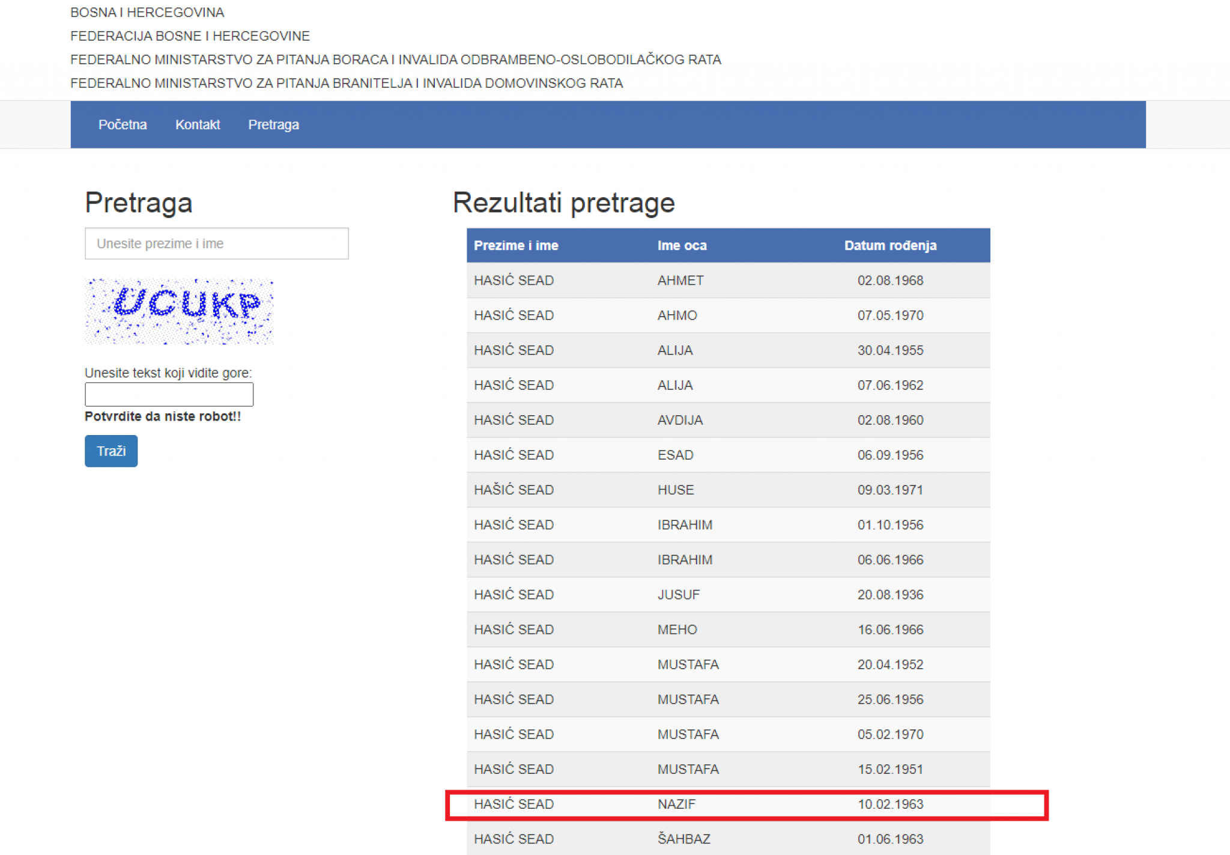The width and height of the screenshot is (1230, 855).
Task: Click the Datum rođenja column header
Action: pyautogui.click(x=889, y=245)
